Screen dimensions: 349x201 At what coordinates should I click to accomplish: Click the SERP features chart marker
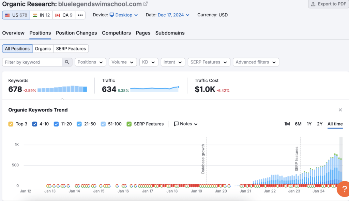pyautogui.click(x=297, y=159)
